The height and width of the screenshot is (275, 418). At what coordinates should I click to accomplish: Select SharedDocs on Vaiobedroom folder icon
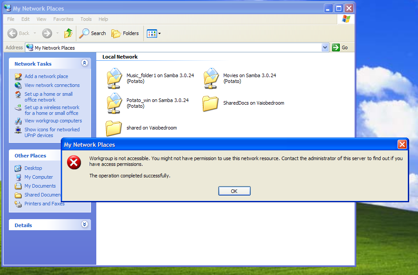point(210,103)
